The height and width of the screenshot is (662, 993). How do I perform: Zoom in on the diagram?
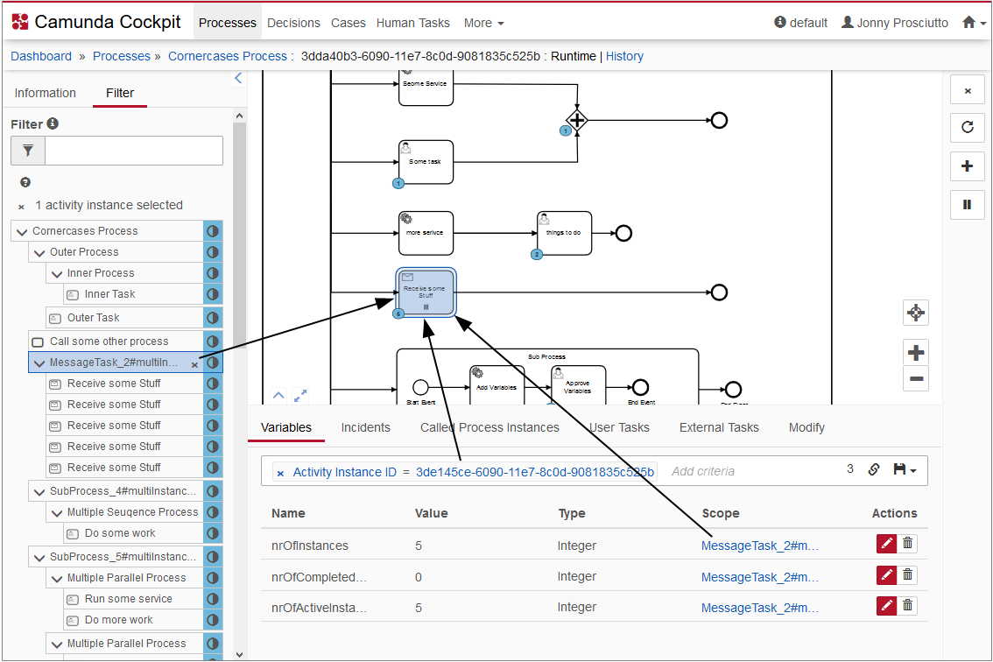tap(916, 353)
